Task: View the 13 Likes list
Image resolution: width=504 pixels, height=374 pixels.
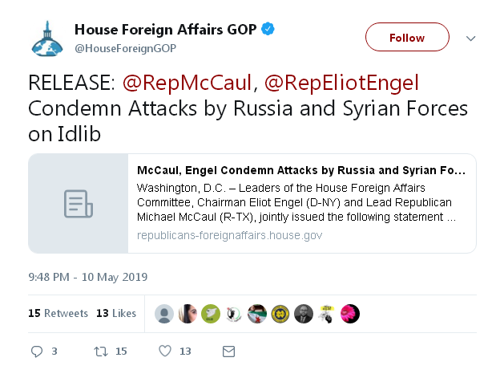Action: tap(116, 313)
